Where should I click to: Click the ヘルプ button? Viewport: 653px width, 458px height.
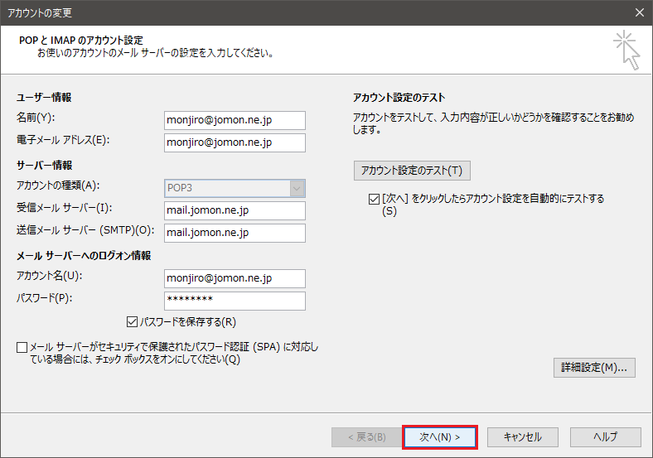(605, 436)
